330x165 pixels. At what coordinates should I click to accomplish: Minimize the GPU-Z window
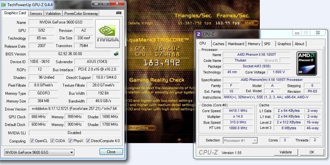click(96, 3)
